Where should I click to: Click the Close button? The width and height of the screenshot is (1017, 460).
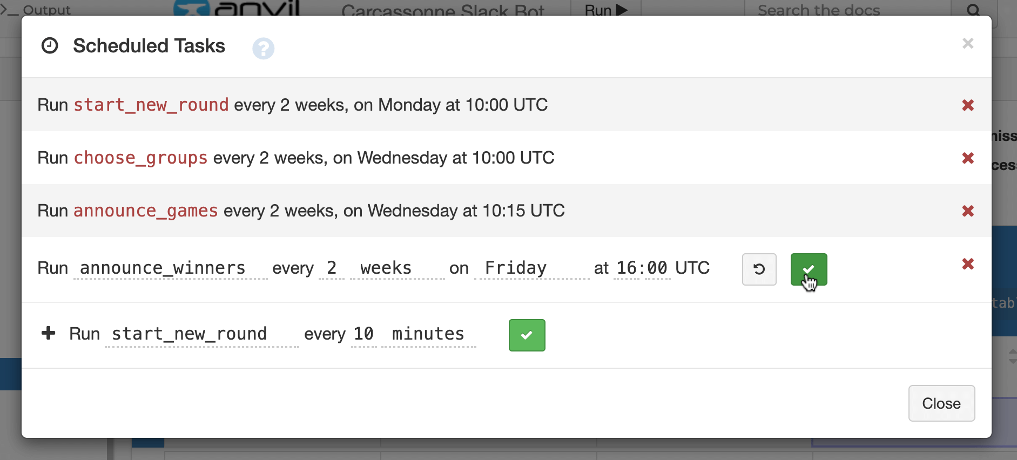(941, 403)
